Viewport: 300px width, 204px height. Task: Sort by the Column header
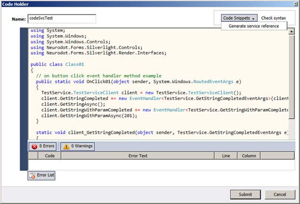[249, 156]
